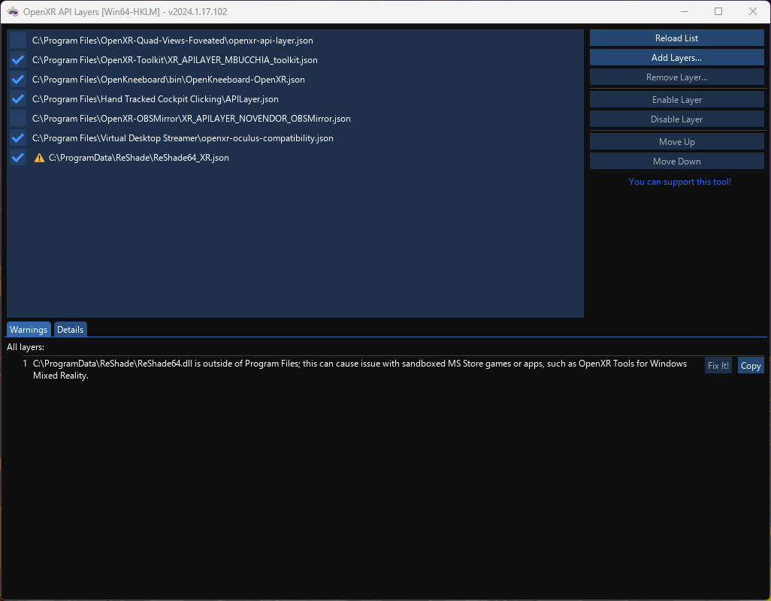Screen dimensions: 771x601
Task: Click the warning triangle icon beside ReShade64_XR.json
Action: click(39, 158)
